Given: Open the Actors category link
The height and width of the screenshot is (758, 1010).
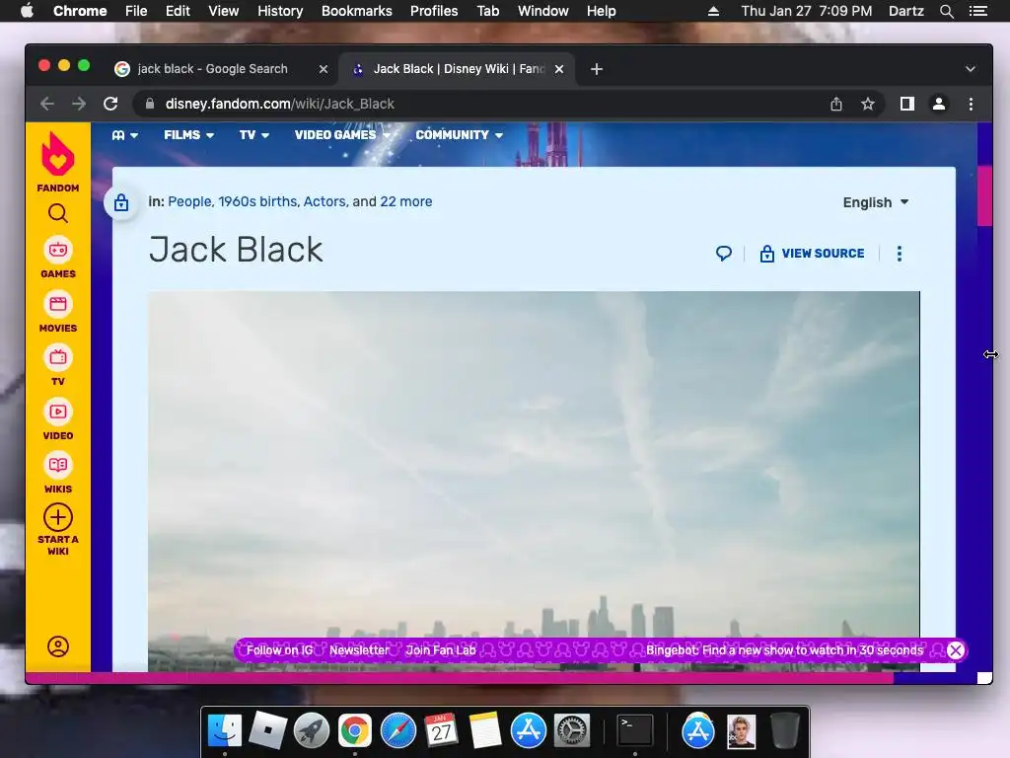Looking at the screenshot, I should click(325, 201).
